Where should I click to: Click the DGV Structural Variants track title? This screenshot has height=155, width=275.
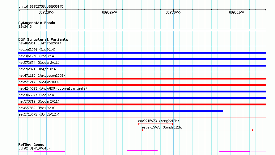pyautogui.click(x=43, y=39)
